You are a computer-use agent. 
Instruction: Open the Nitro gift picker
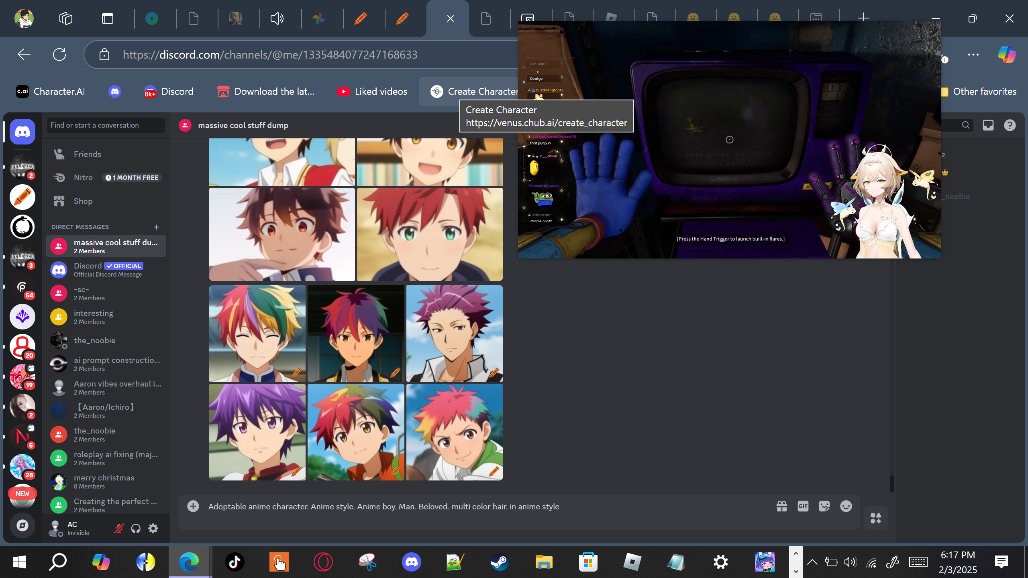click(782, 506)
